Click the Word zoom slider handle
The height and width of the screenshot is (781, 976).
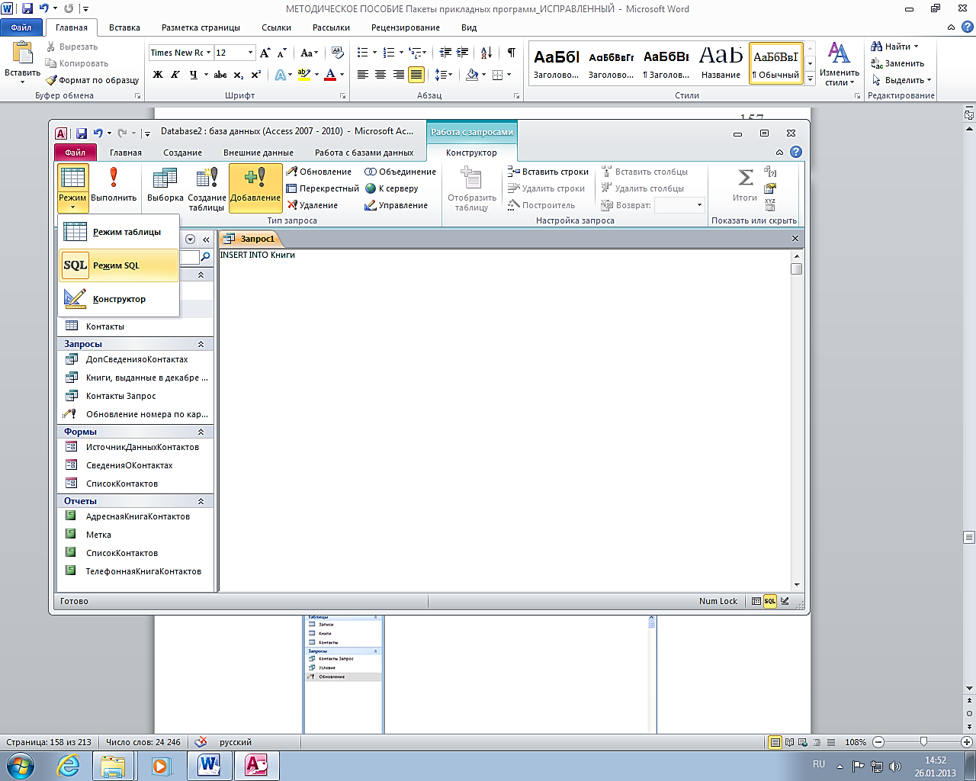click(x=923, y=742)
